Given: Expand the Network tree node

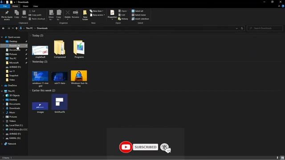Looking at the screenshot, I should click(2, 144).
